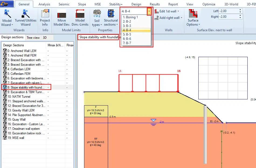This screenshot has height=168, width=256.
Task: Select 12: Braced Excavation for 3... section
Action: pos(24,106)
